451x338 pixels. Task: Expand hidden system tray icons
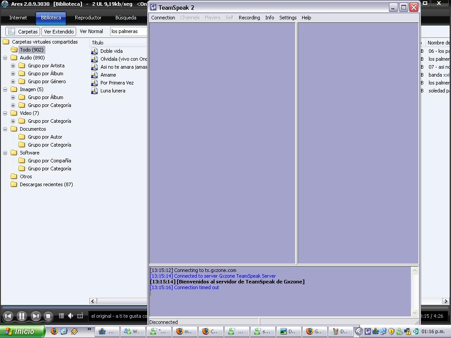359,331
